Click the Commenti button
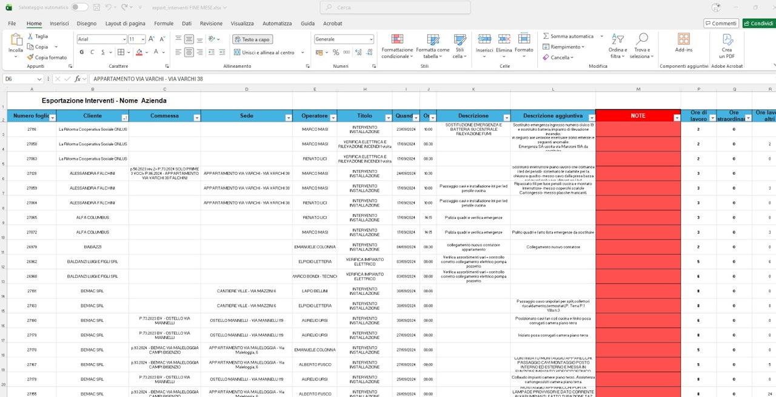The height and width of the screenshot is (397, 776). pos(721,23)
